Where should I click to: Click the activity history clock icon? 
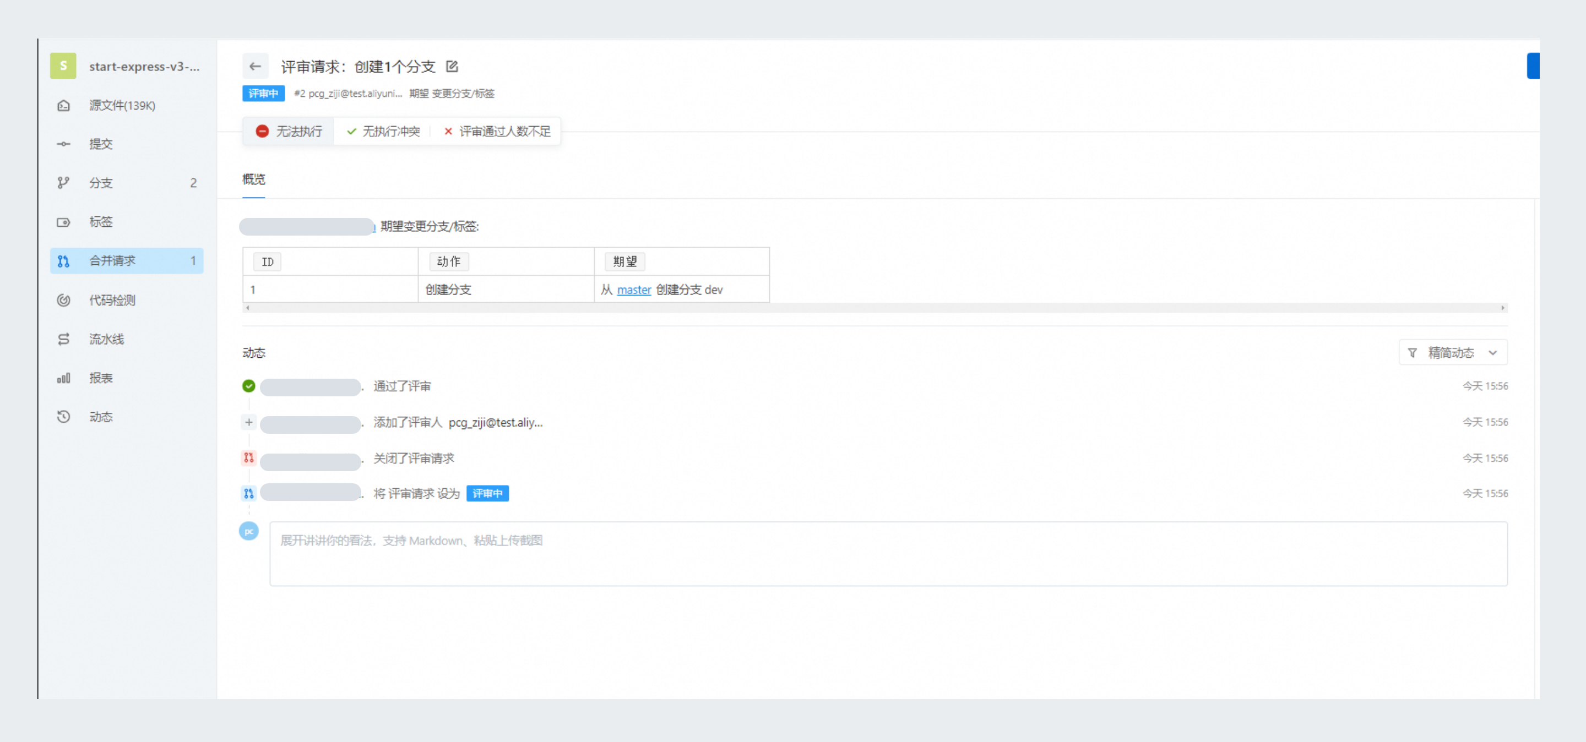click(x=63, y=417)
